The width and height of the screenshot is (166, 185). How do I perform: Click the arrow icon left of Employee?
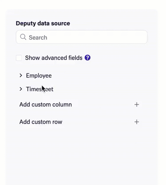pyautogui.click(x=21, y=76)
